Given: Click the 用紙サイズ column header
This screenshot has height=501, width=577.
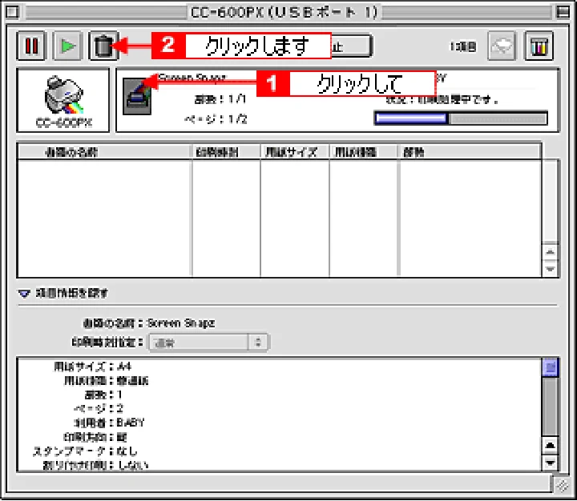Looking at the screenshot, I should click(x=295, y=152).
